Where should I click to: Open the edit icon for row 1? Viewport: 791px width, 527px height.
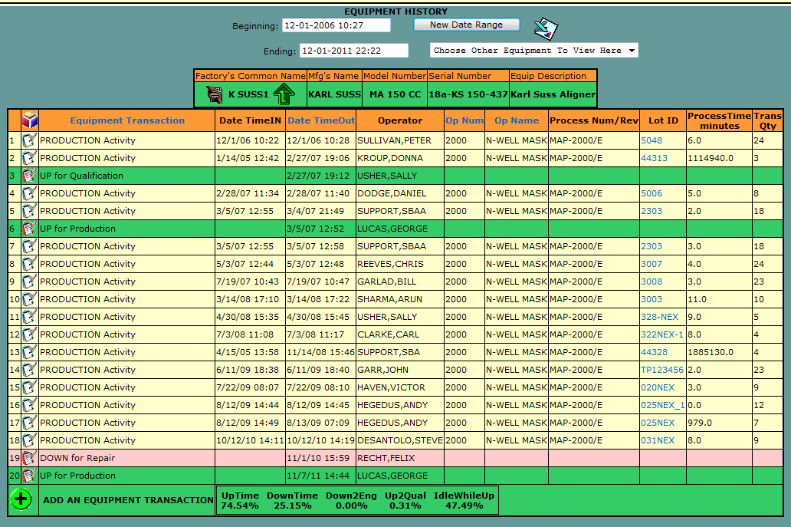point(29,140)
